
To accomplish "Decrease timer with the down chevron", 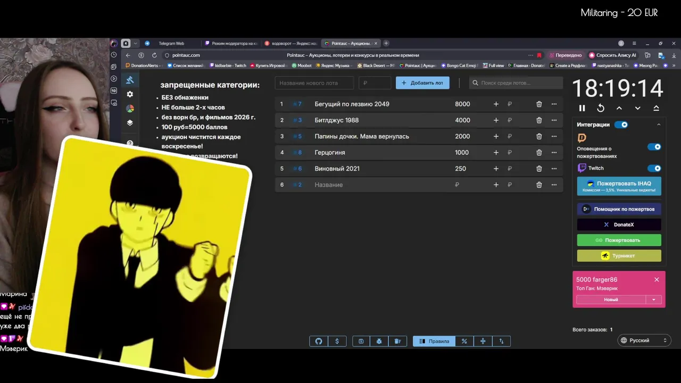I will tap(638, 108).
